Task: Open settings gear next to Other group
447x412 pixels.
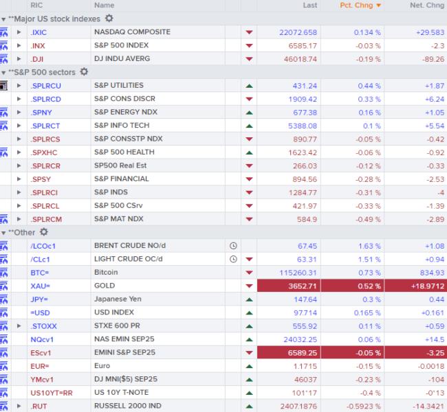Action: click(43, 232)
